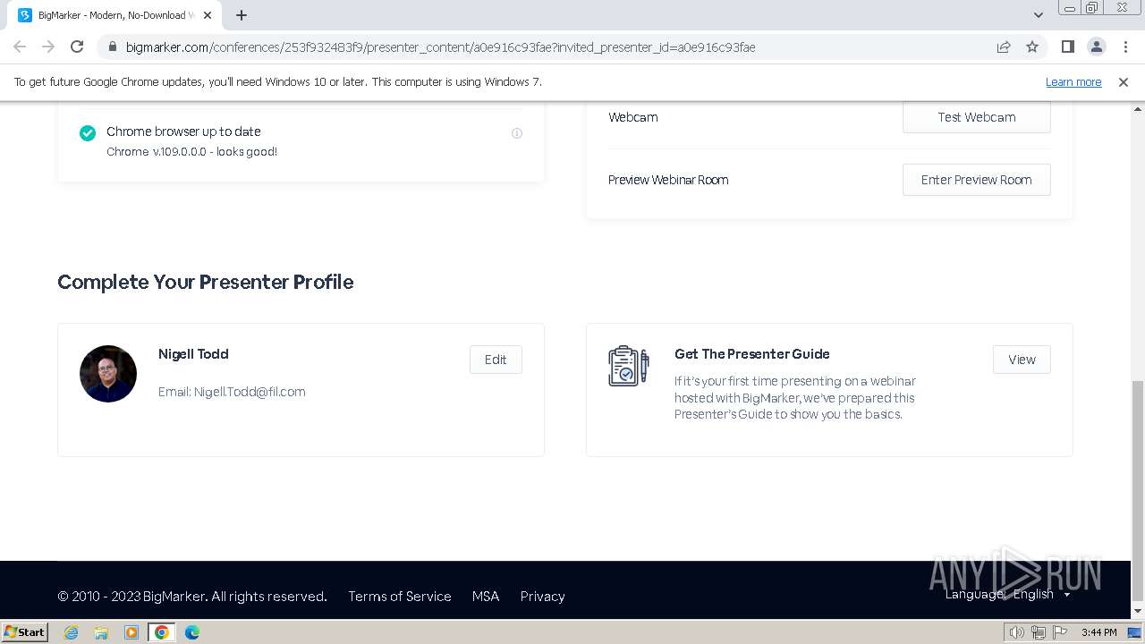Click Edit on Nigell Todd profile
The width and height of the screenshot is (1145, 644).
click(x=496, y=360)
